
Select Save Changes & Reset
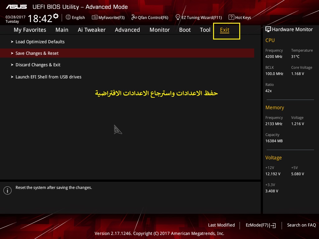coord(127,53)
